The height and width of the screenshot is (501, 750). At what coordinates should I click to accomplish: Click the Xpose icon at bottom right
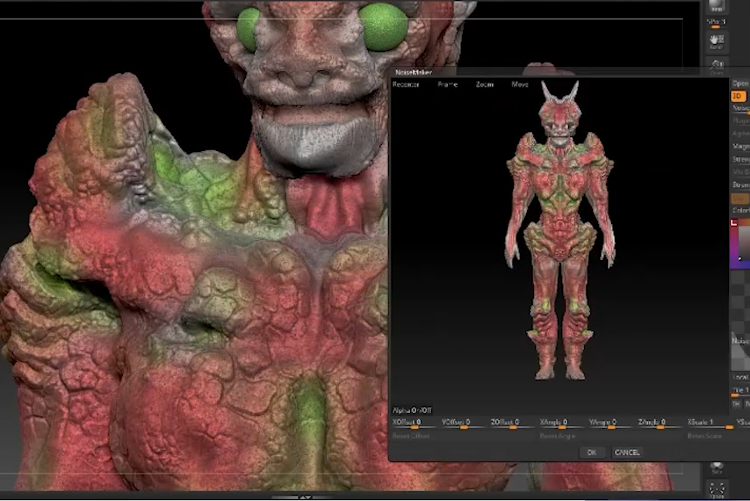[716, 490]
